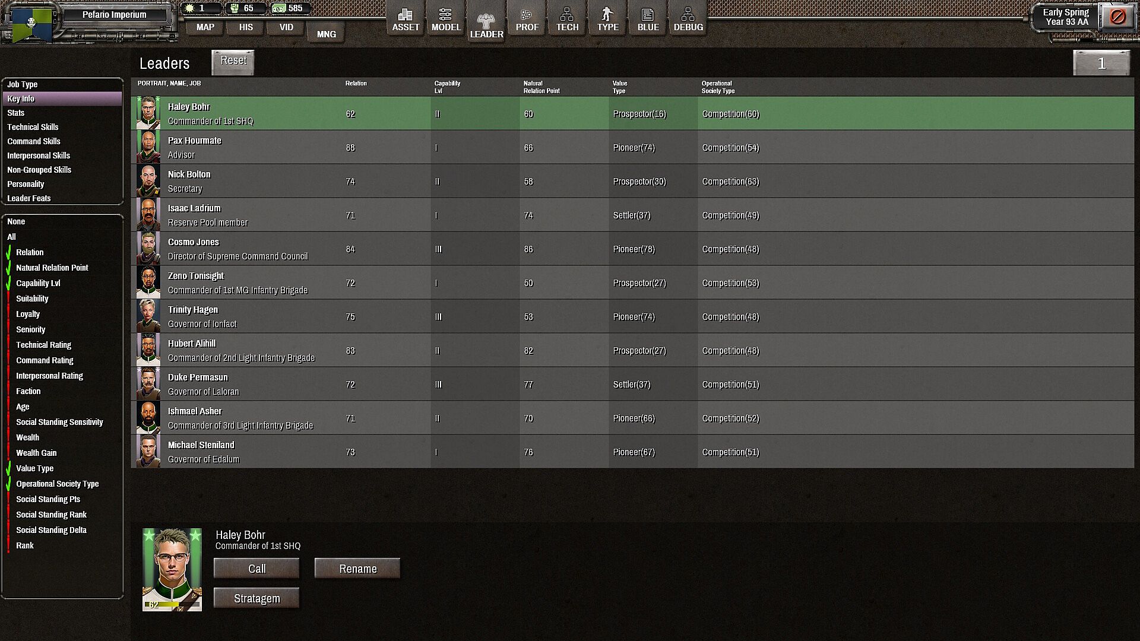
Task: Open the TECH tree icon
Action: pyautogui.click(x=567, y=20)
